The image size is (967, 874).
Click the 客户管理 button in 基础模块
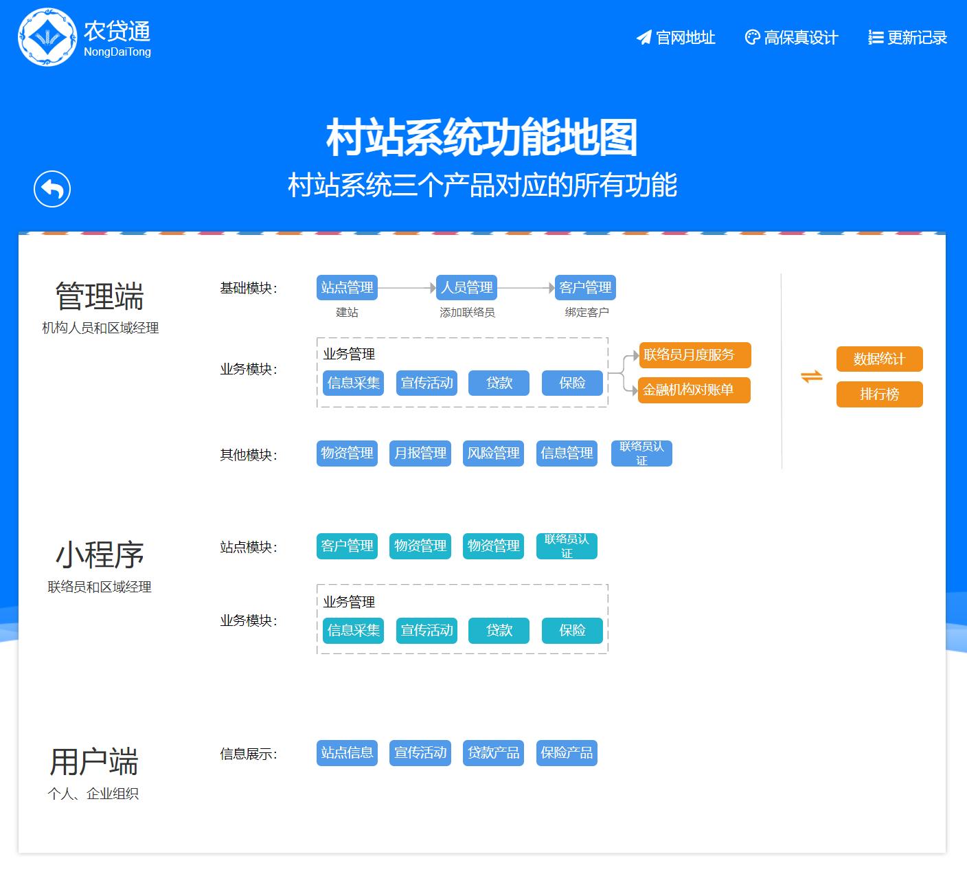point(585,288)
